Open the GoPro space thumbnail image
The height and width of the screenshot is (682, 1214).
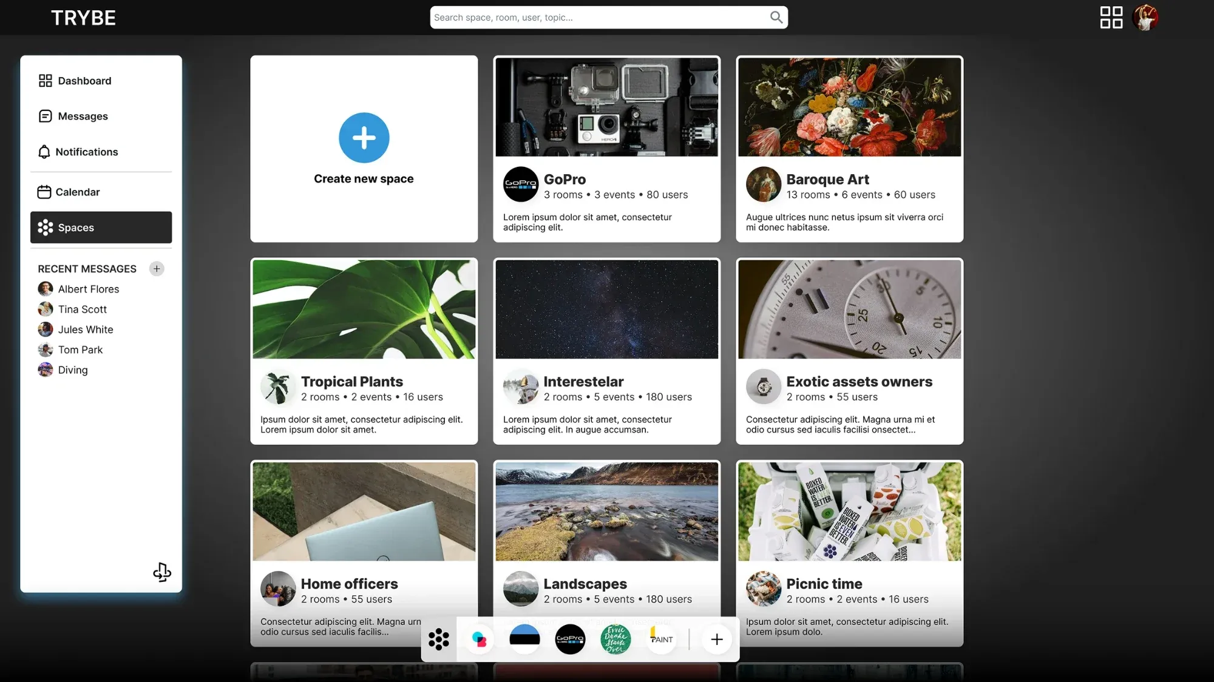606,107
